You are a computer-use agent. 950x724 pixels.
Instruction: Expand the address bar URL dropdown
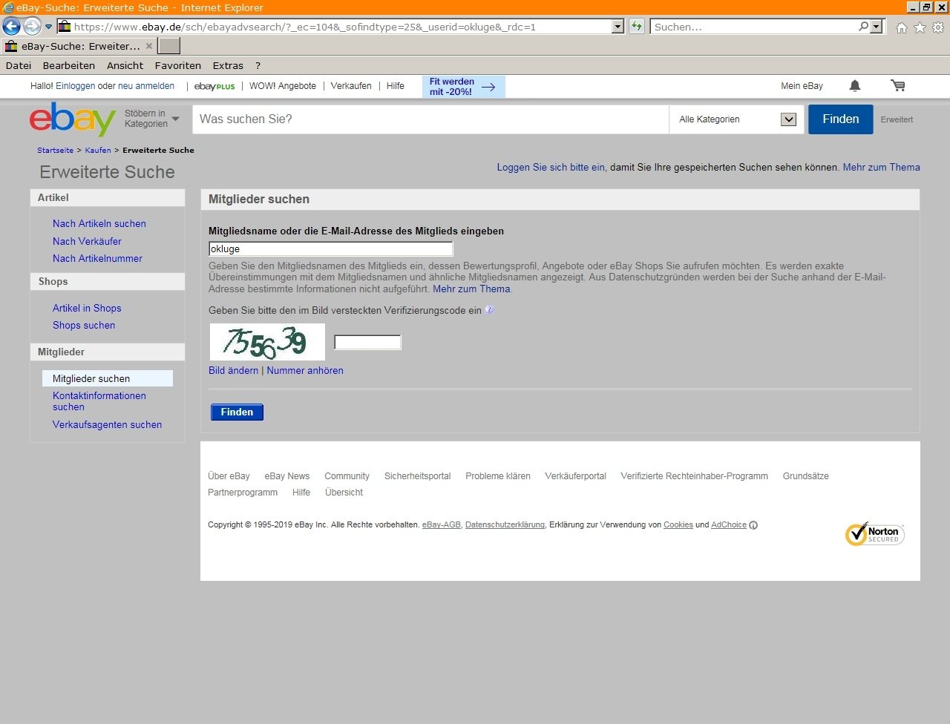tap(617, 27)
